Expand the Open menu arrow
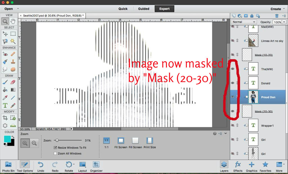This screenshot has height=174, width=288. click(x=18, y=9)
